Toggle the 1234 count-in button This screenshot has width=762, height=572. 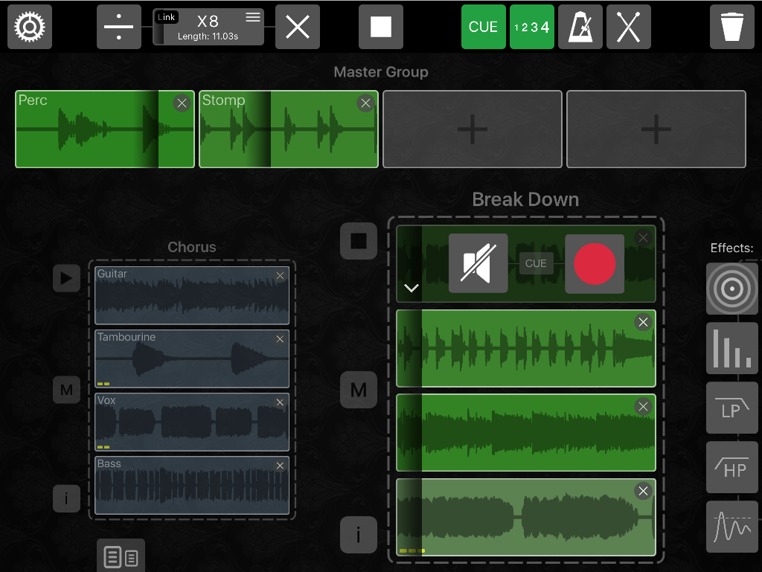[531, 27]
